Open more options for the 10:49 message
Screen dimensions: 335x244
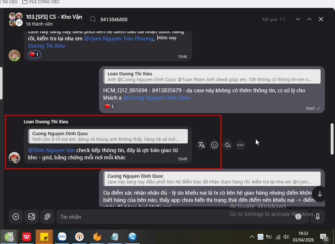coord(240,145)
